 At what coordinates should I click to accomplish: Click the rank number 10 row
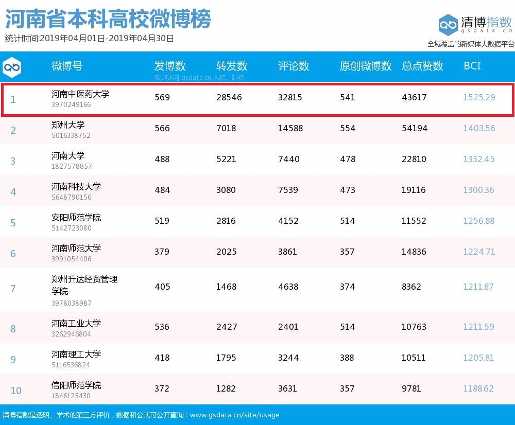(x=16, y=391)
